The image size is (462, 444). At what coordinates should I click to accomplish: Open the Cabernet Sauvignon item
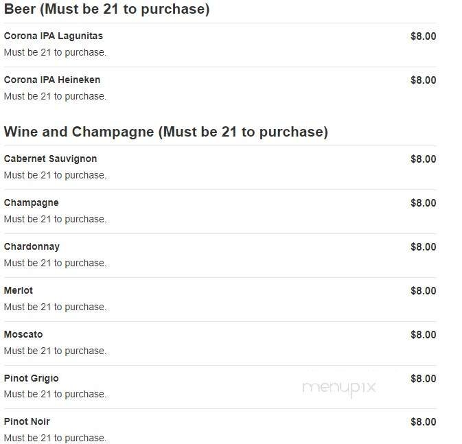point(50,159)
